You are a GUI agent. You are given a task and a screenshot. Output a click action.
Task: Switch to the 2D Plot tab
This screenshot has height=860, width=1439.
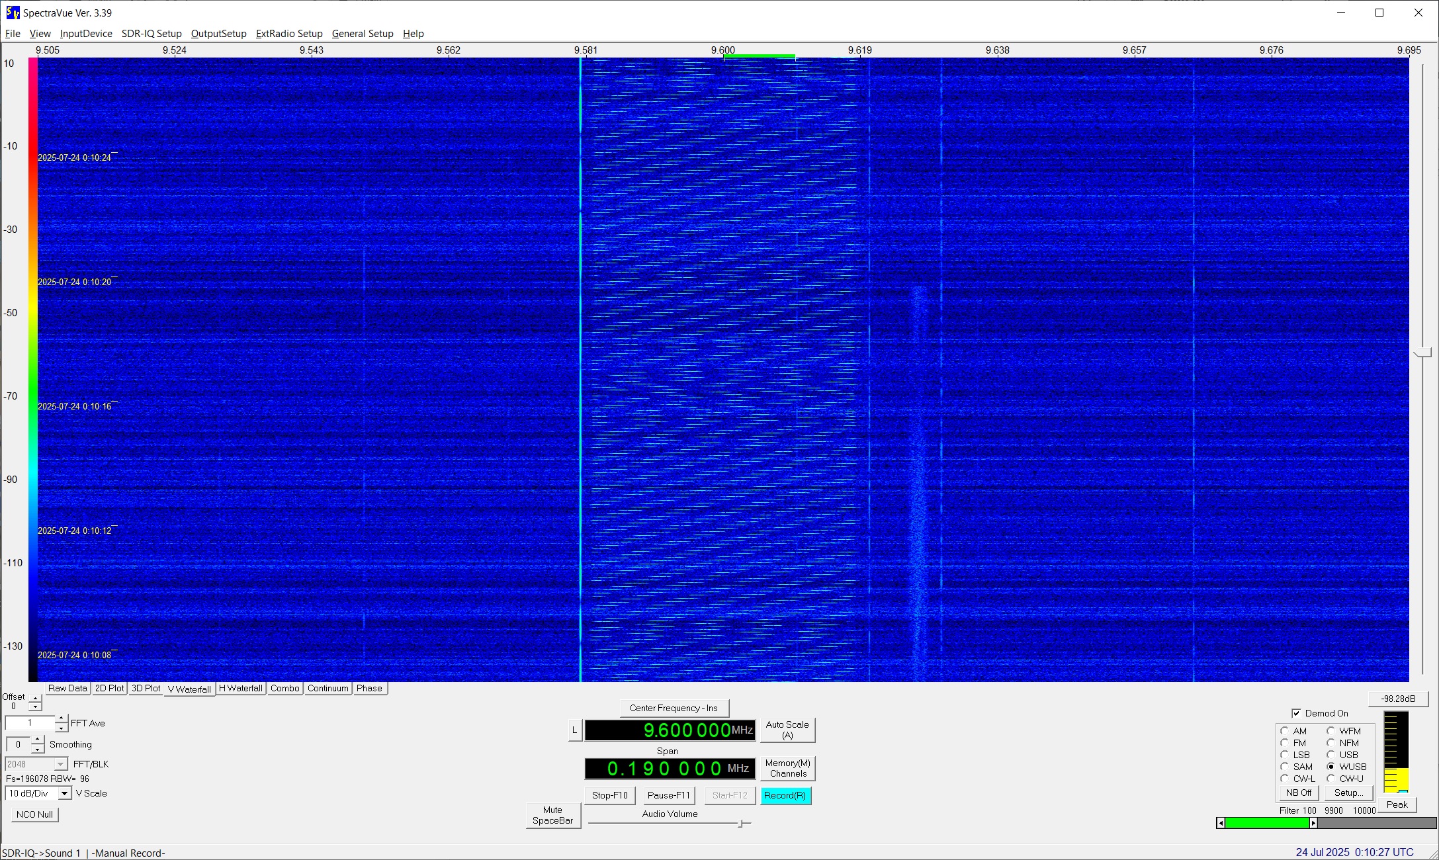tap(109, 688)
